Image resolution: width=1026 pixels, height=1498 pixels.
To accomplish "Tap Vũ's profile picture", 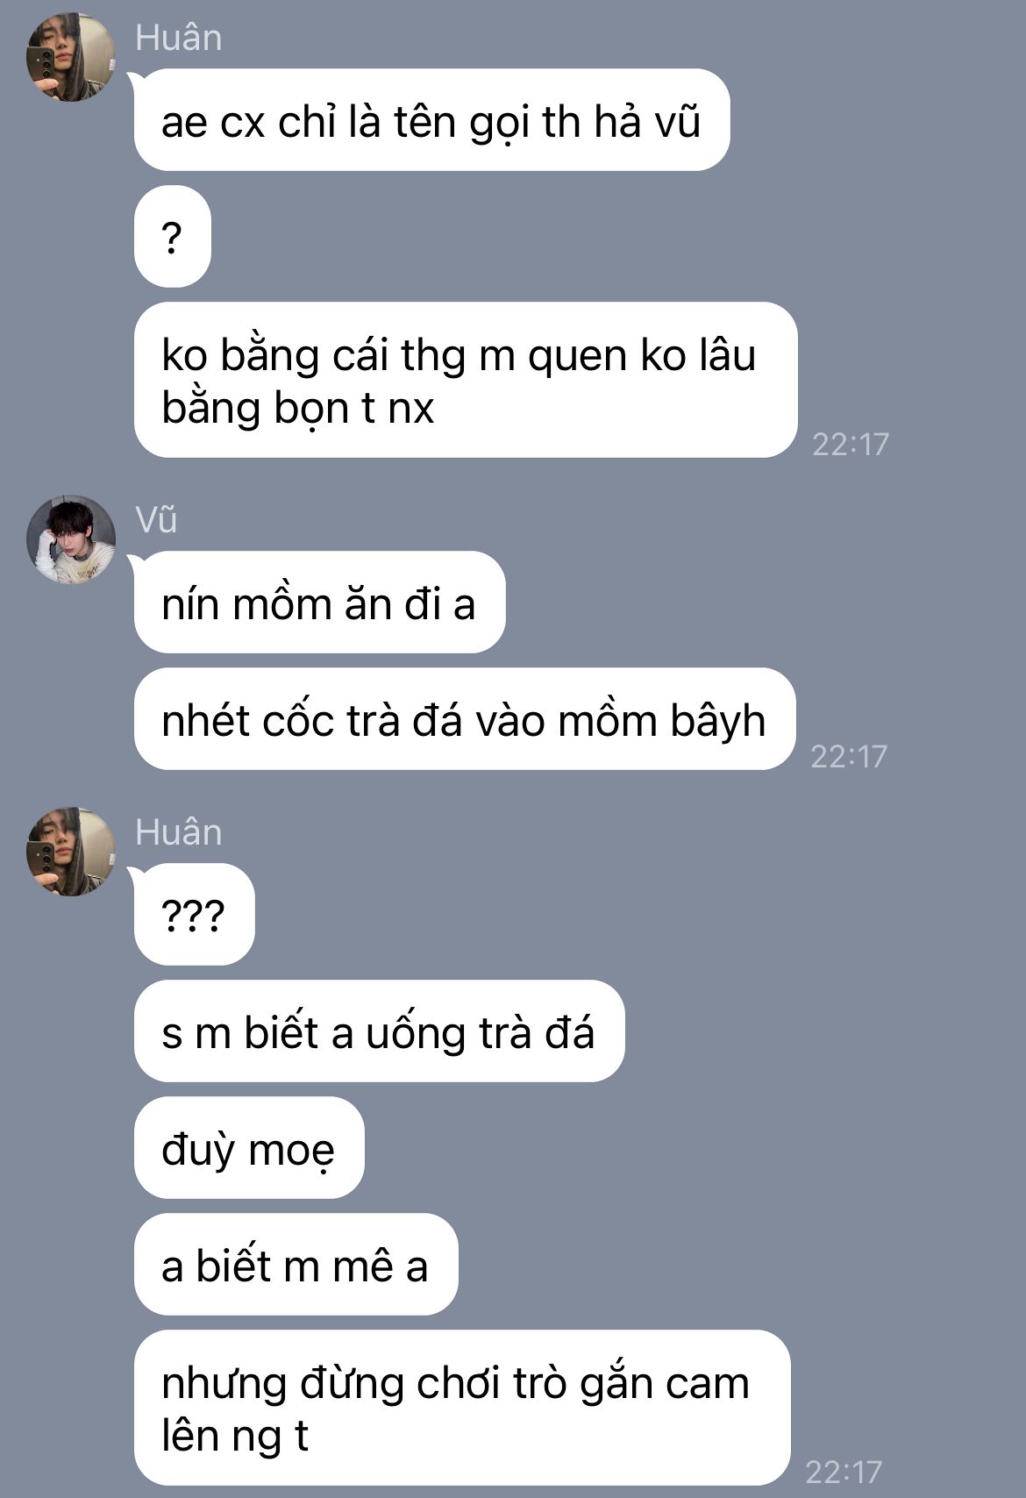I will (71, 539).
